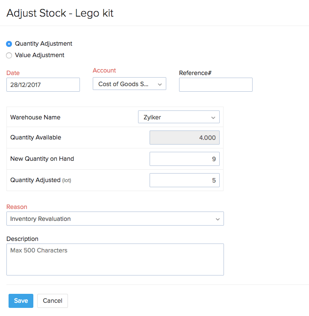Click the Inventory Revaluation selected value
Image resolution: width=309 pixels, height=316 pixels.
pos(41,219)
